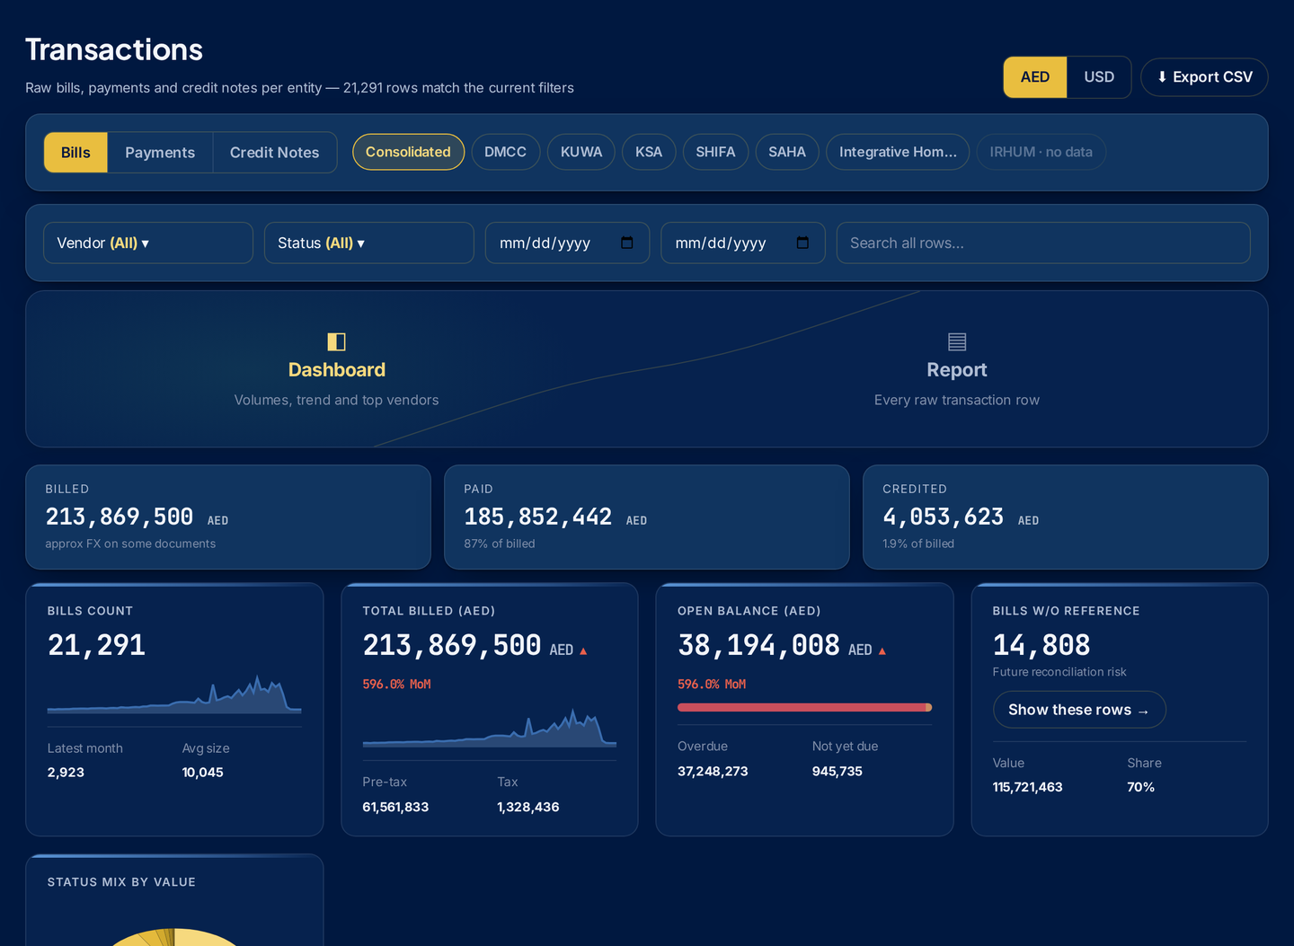Screen dimensions: 1294x946
Task: Click the Billed value 213,869,500
Action: (120, 517)
